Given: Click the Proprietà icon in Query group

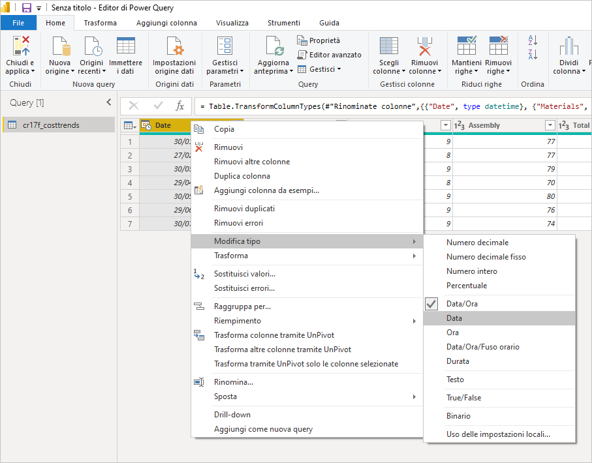Looking at the screenshot, I should (302, 40).
